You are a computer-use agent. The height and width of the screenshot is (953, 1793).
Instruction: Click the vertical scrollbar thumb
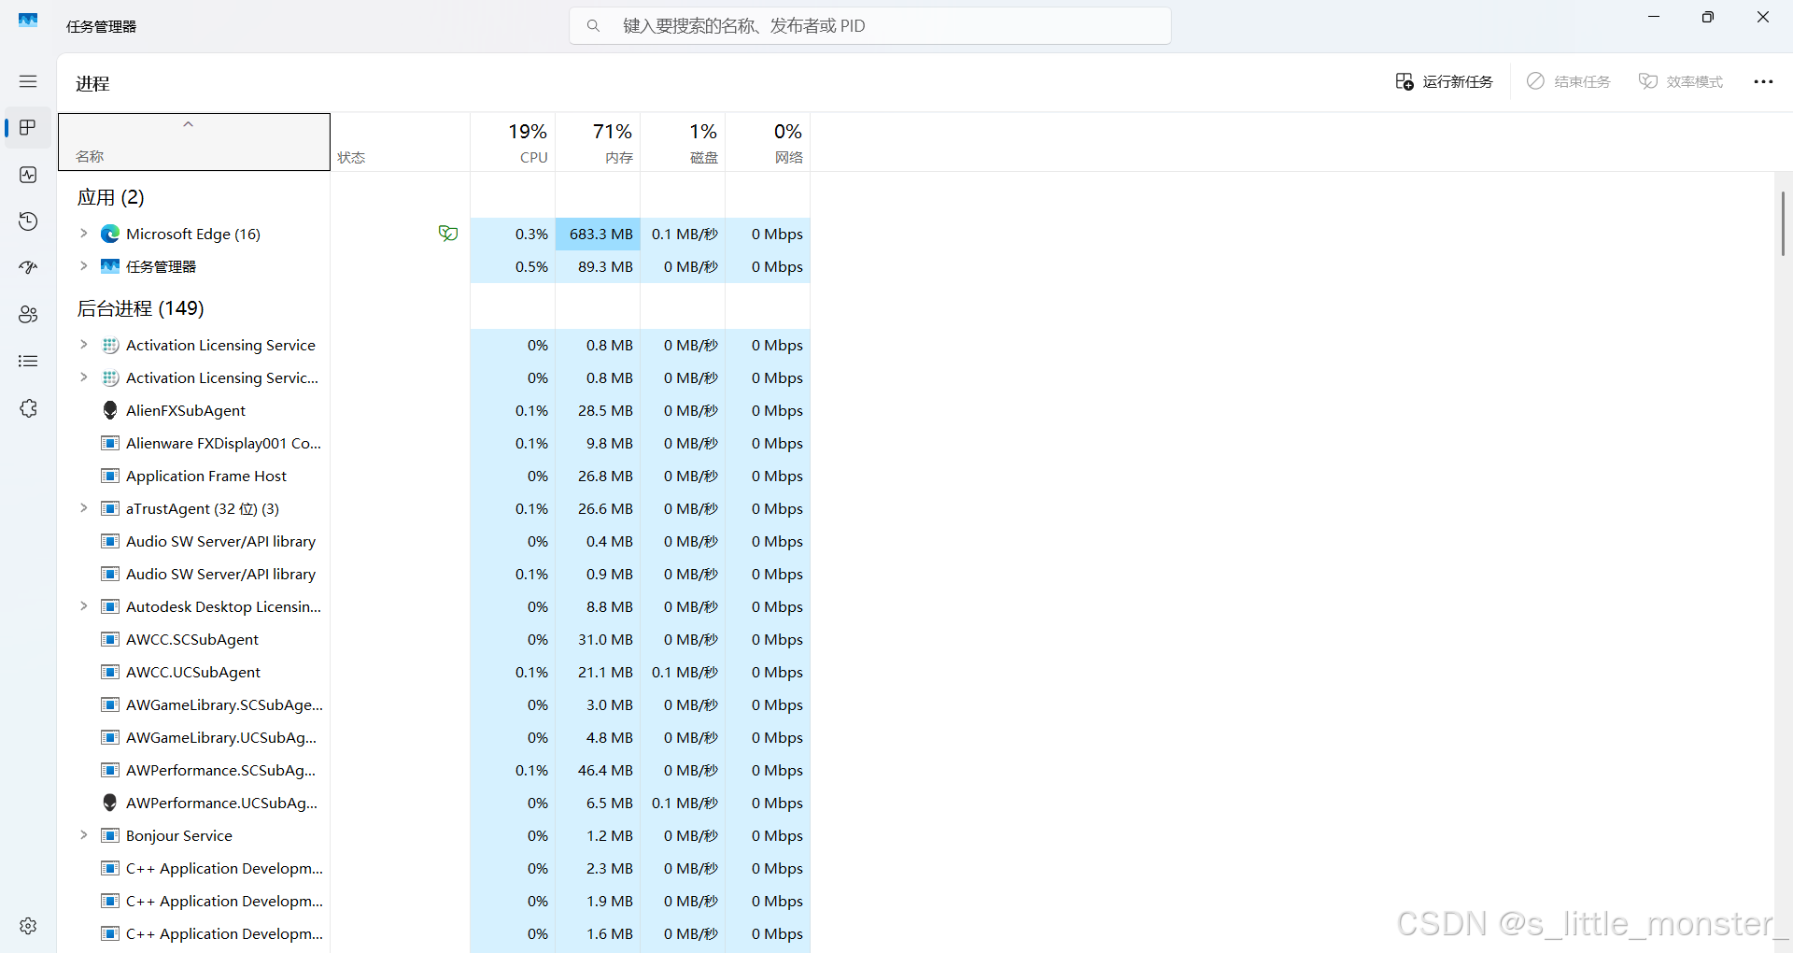point(1783,223)
